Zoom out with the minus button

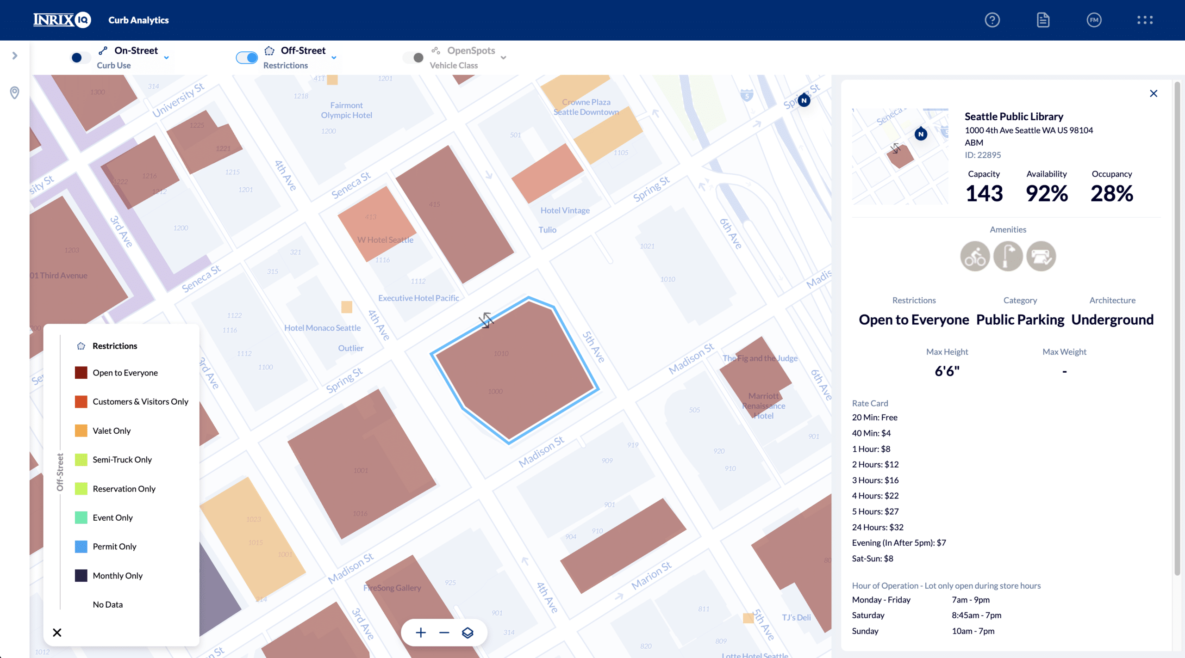(x=444, y=633)
